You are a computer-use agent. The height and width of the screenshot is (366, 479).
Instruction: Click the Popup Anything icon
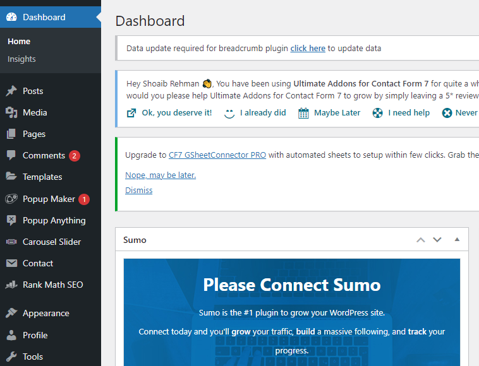[11, 220]
